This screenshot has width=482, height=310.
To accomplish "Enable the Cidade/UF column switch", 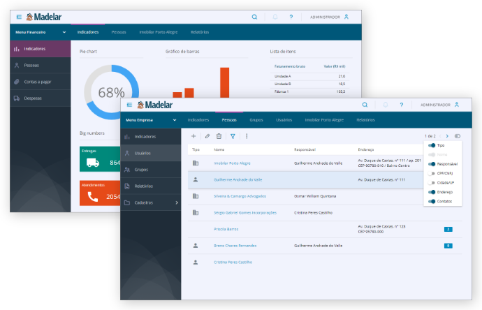I will click(432, 182).
